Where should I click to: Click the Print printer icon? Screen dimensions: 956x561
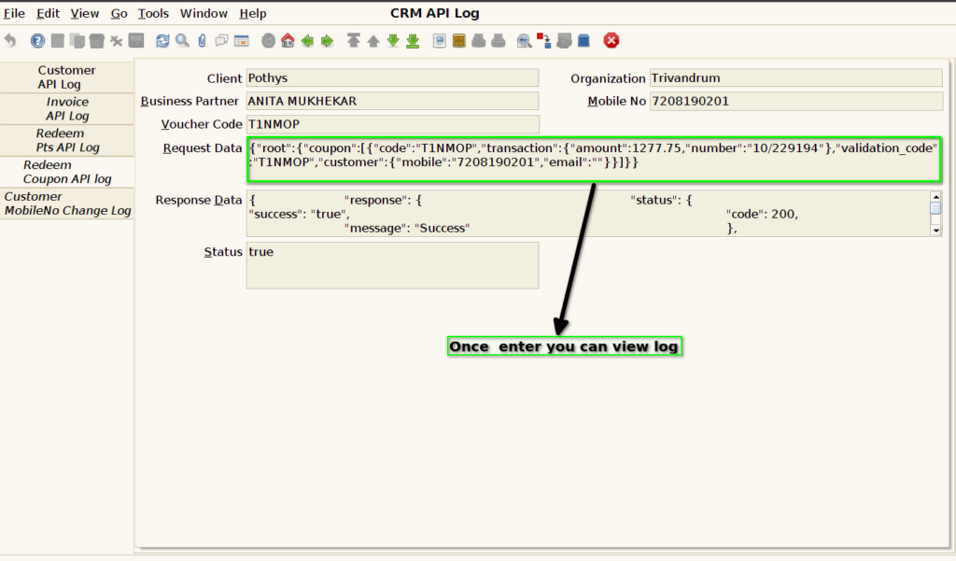[x=499, y=41]
